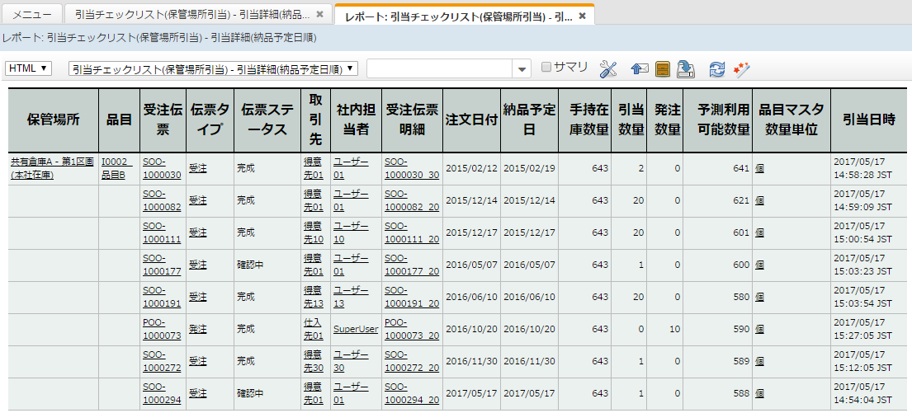The width and height of the screenshot is (912, 413).
Task: Open the HTML format dropdown
Action: pos(29,68)
